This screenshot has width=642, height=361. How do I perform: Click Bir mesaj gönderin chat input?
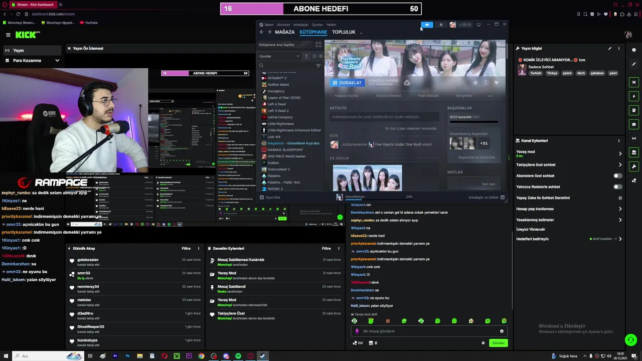coord(429,331)
